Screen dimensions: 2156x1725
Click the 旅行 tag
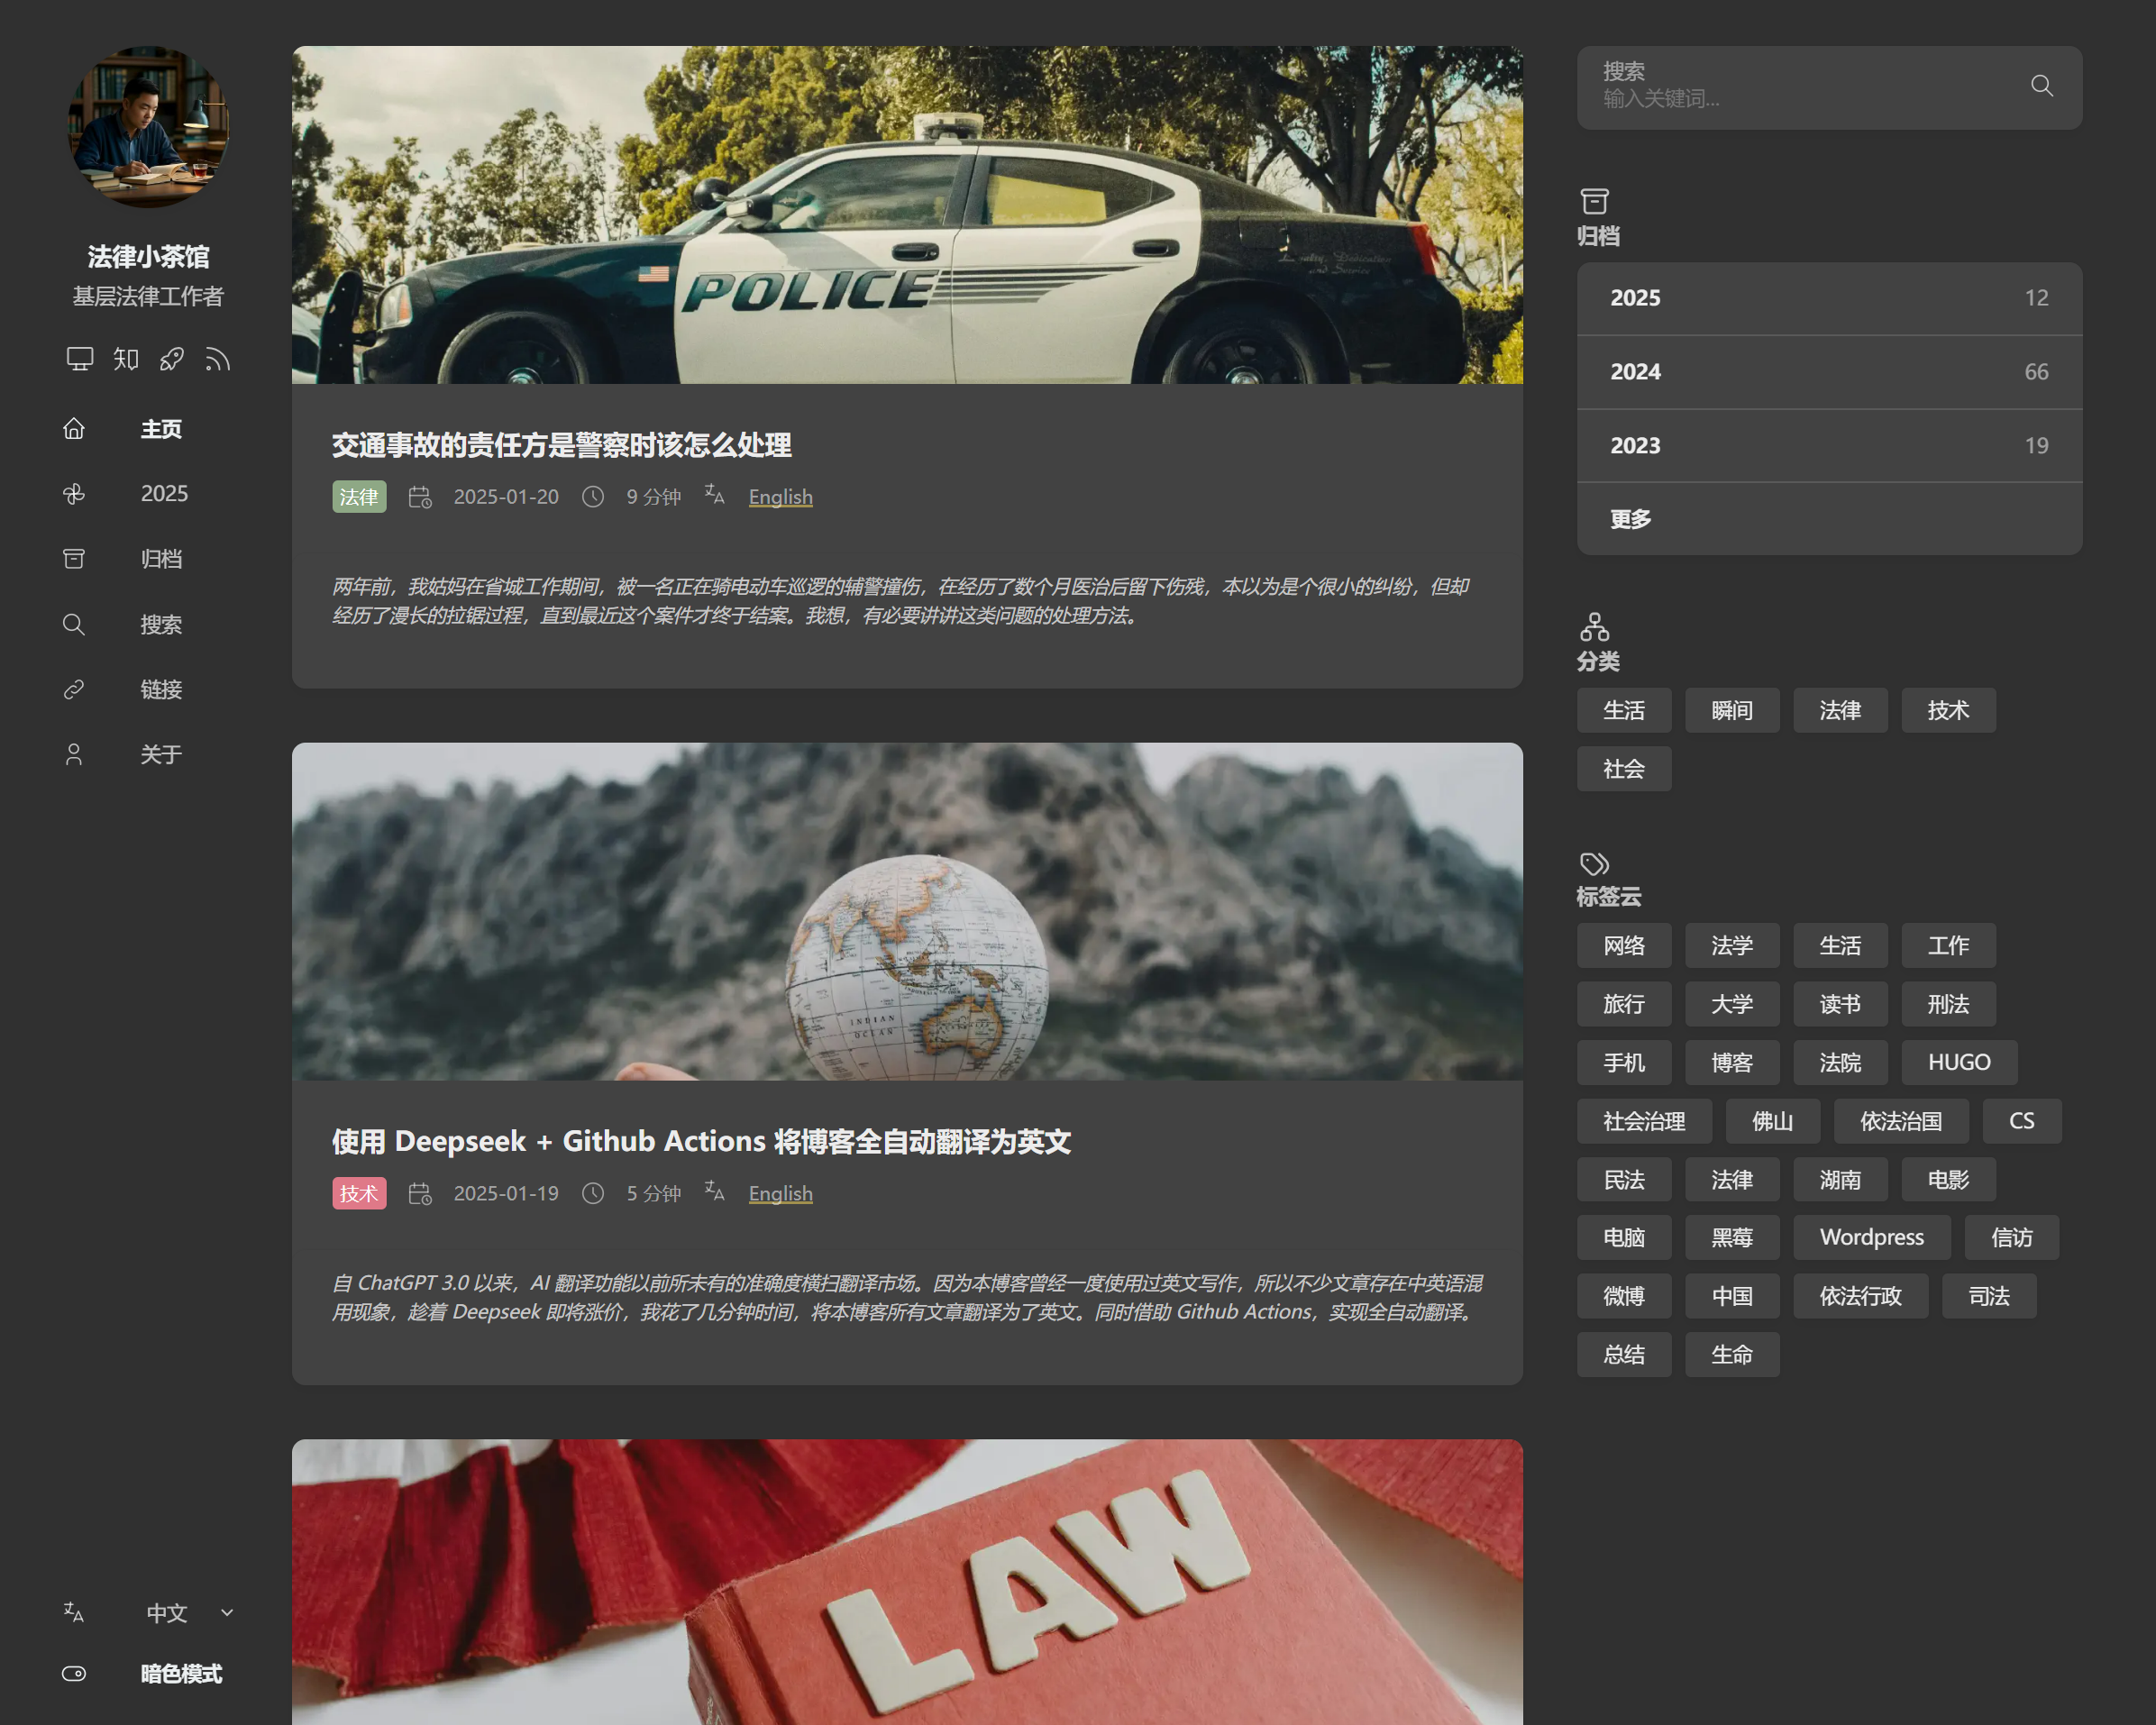tap(1624, 1004)
